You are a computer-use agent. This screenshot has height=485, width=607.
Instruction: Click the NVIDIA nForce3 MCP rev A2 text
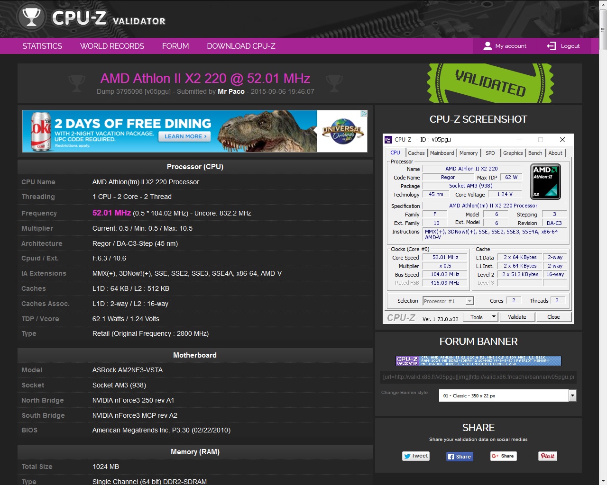click(x=135, y=415)
